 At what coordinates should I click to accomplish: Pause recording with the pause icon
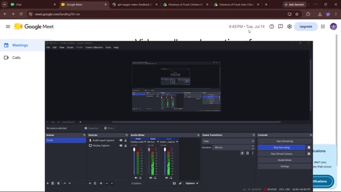[x=309, y=147]
